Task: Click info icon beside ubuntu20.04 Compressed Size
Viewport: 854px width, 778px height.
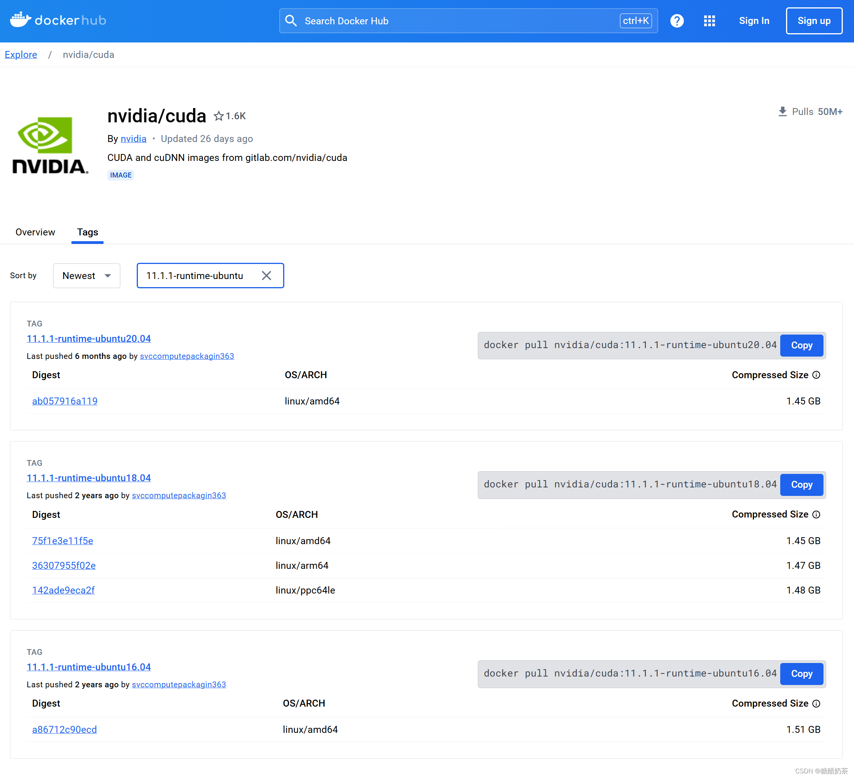Action: 816,375
